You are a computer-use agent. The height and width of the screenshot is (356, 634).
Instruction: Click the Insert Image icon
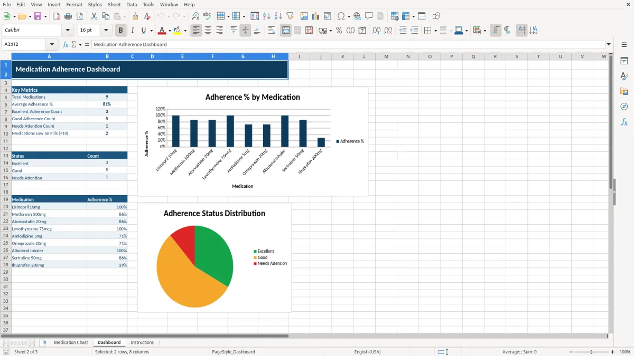point(304,16)
